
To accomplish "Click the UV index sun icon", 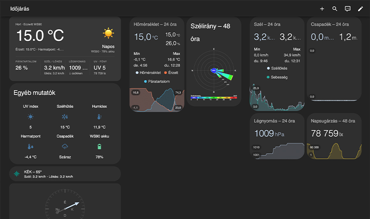I will pos(31,117).
